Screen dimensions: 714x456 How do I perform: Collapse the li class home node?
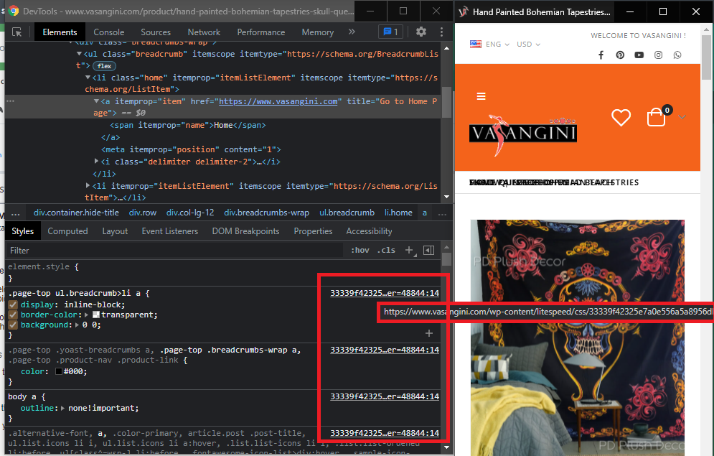(88, 78)
